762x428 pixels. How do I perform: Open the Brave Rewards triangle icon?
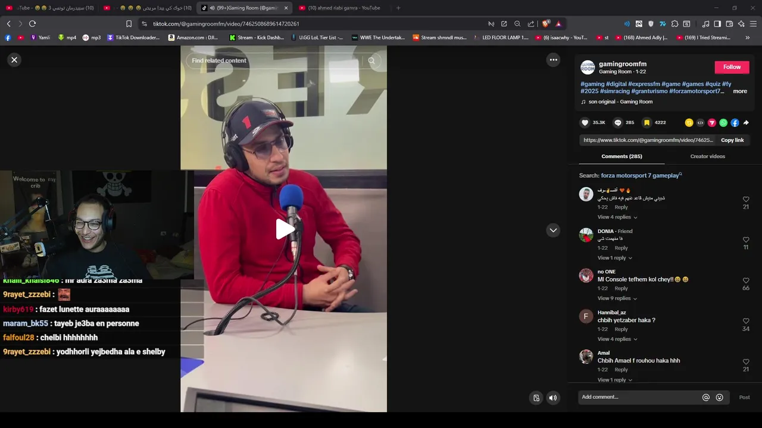(558, 24)
